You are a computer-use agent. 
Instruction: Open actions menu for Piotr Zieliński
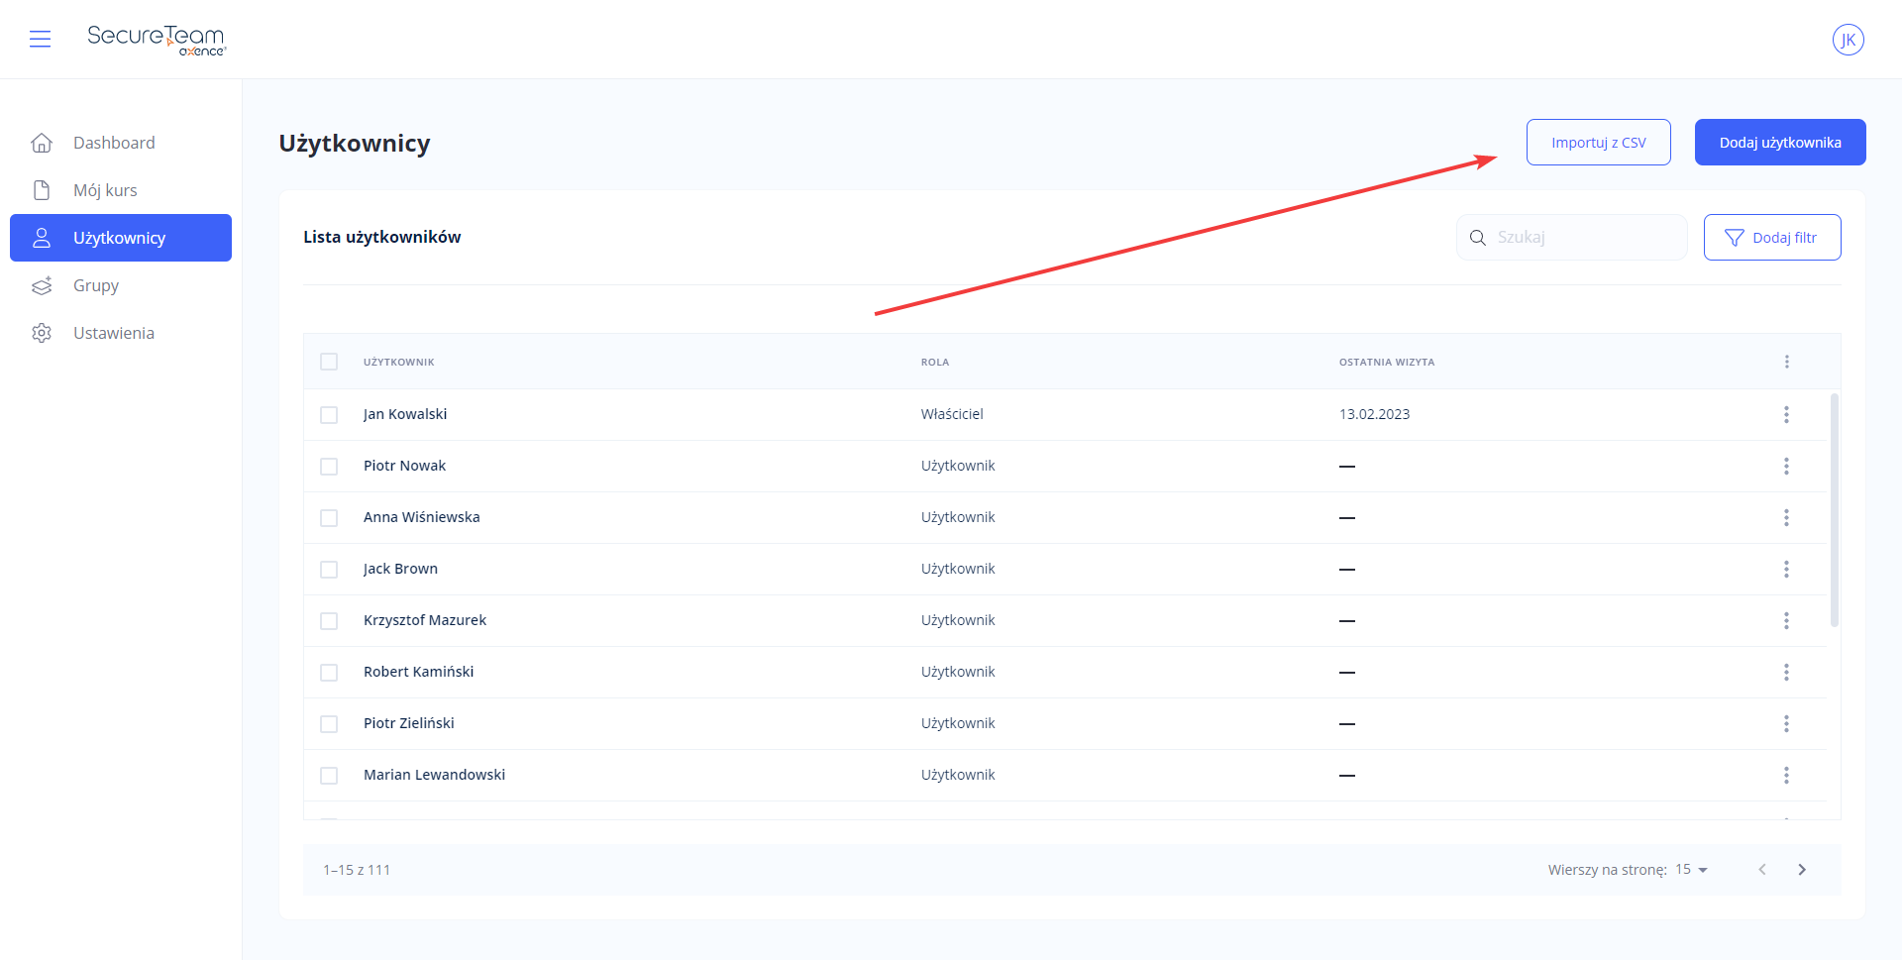click(1786, 723)
